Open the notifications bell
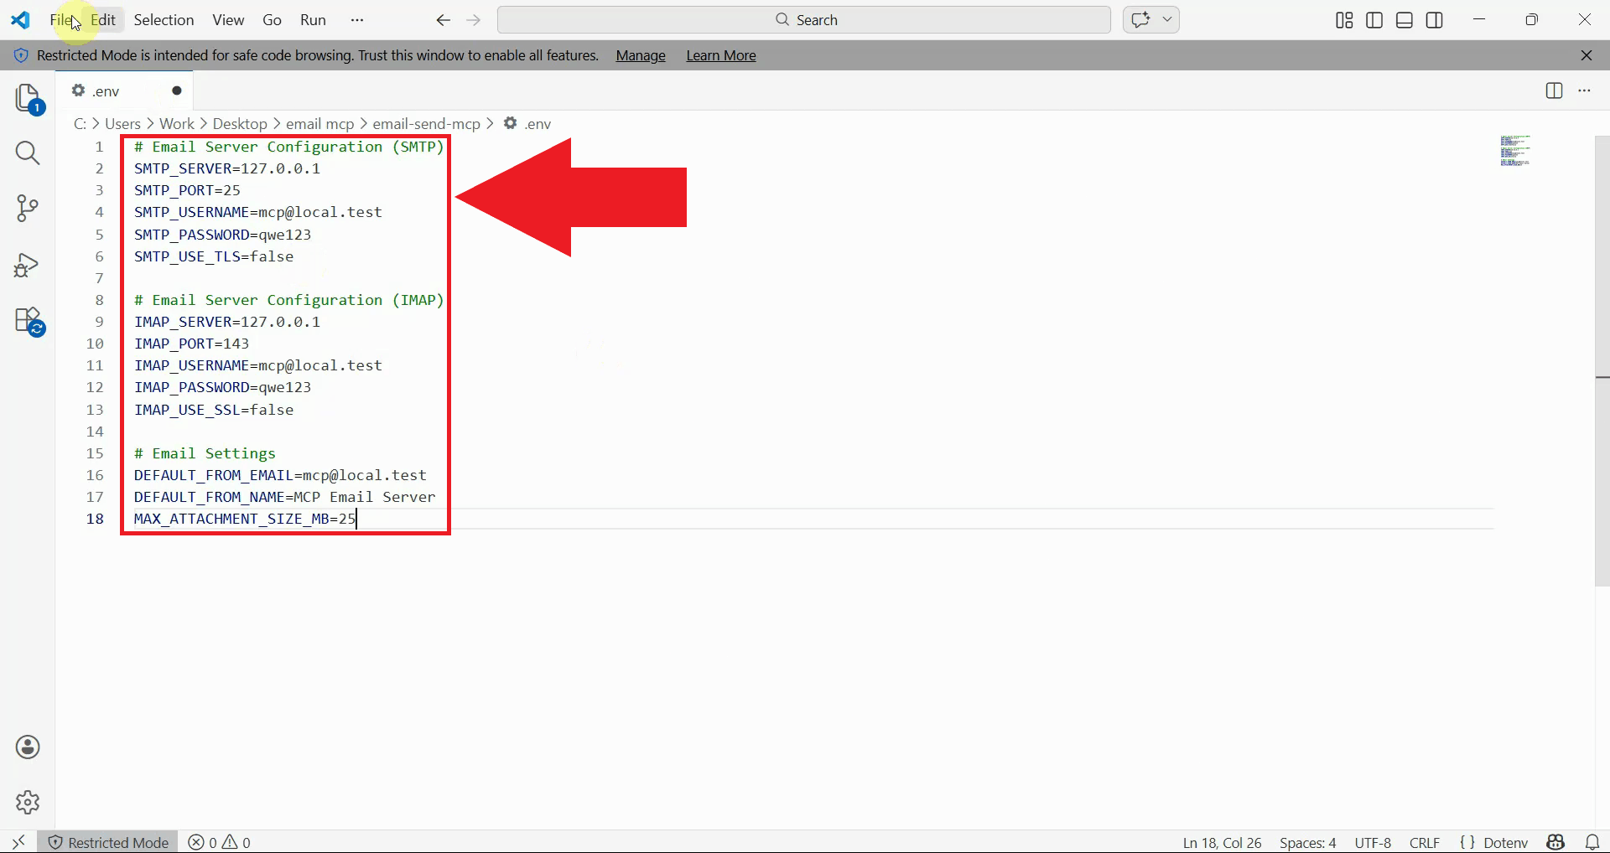1610x853 pixels. pyautogui.click(x=1592, y=842)
